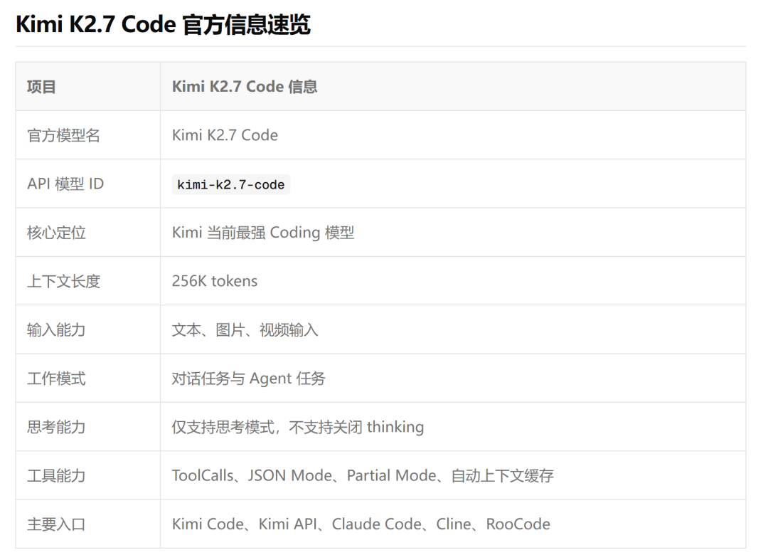Click the 仅支持思考模式 thinking cell
The width and height of the screenshot is (768, 555).
(x=298, y=427)
